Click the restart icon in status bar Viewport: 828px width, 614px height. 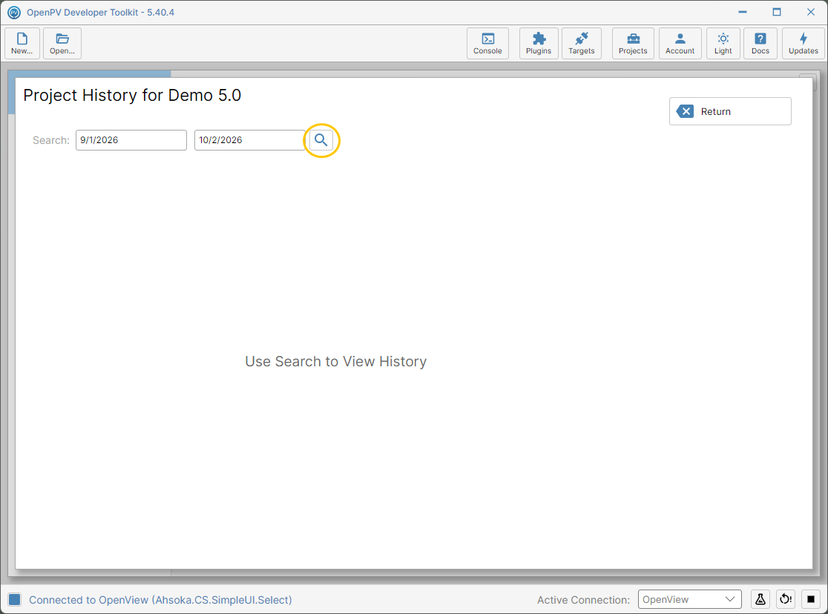(x=786, y=599)
